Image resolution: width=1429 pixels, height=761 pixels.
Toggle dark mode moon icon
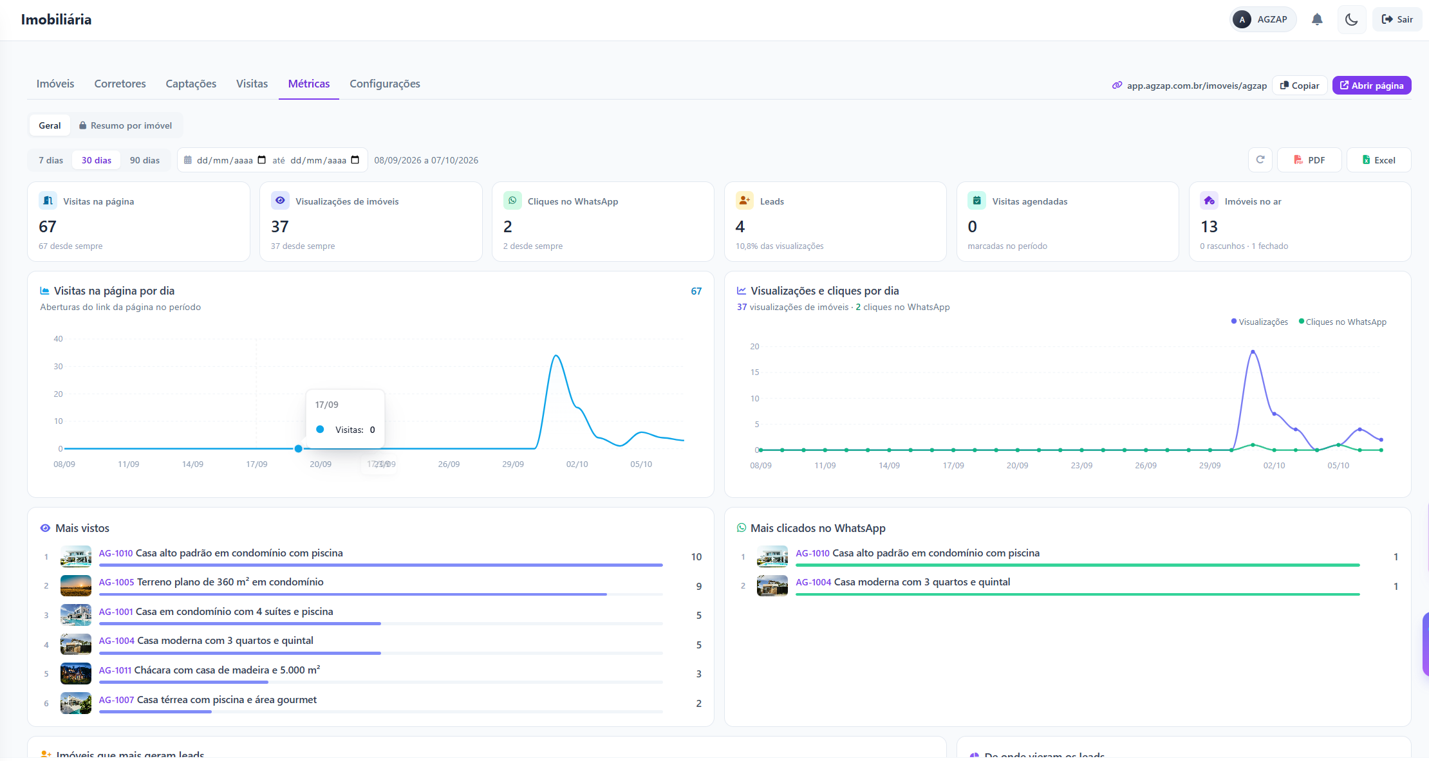pos(1351,19)
